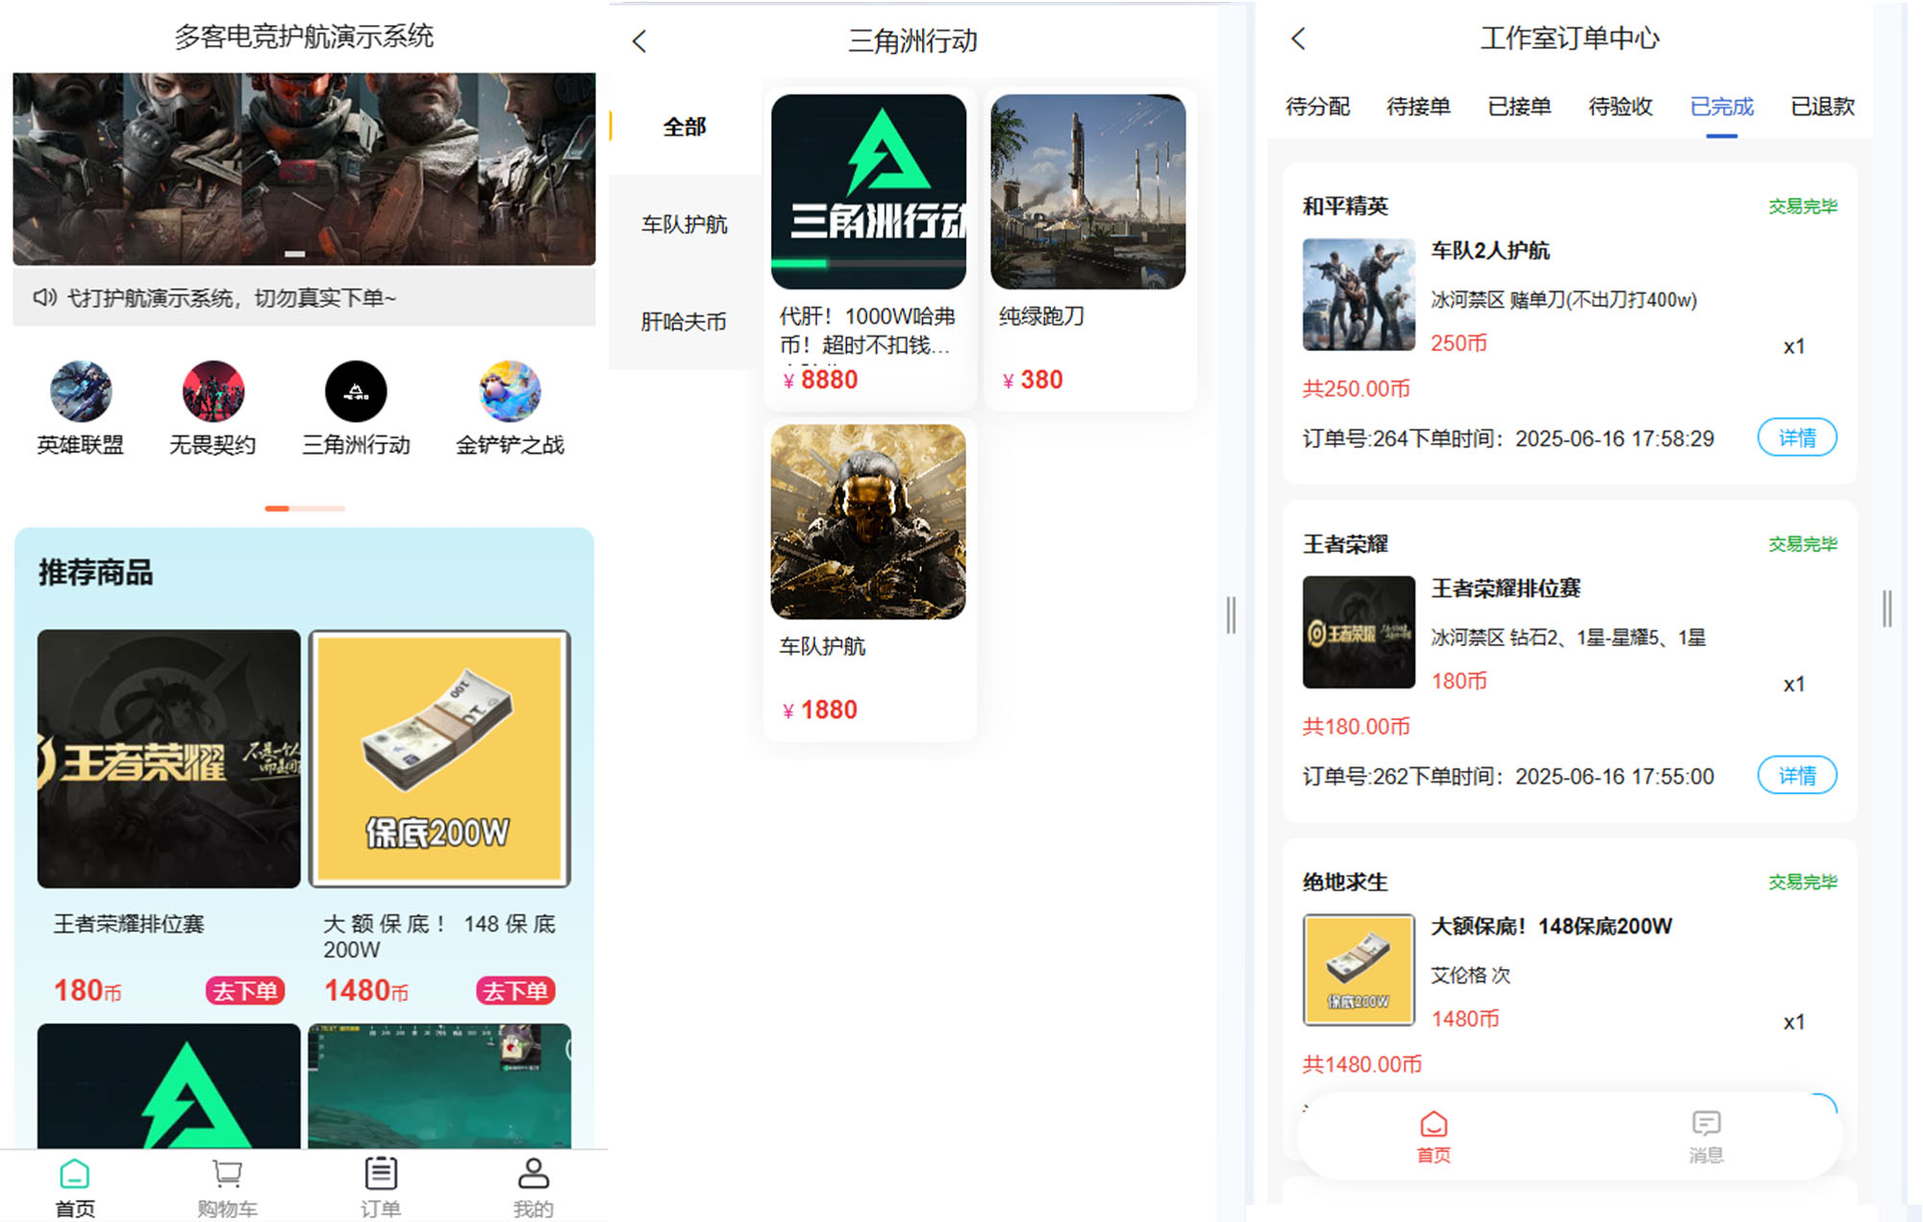Switch to the 已退款 tab

[x=1822, y=107]
